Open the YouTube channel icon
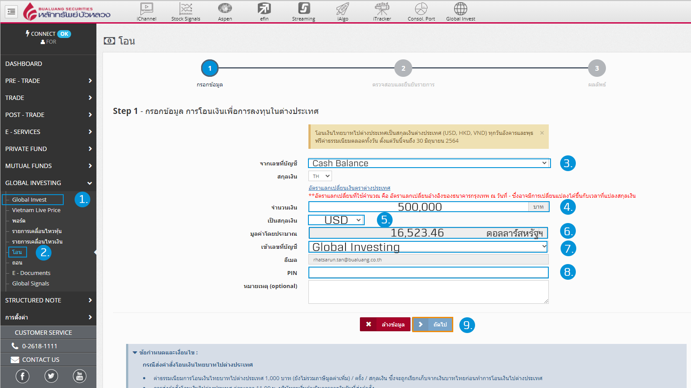691x388 pixels. point(79,376)
